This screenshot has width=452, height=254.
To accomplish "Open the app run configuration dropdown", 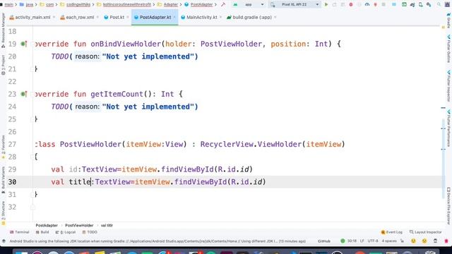I will 249,5.
